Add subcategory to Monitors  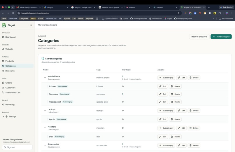(166, 128)
